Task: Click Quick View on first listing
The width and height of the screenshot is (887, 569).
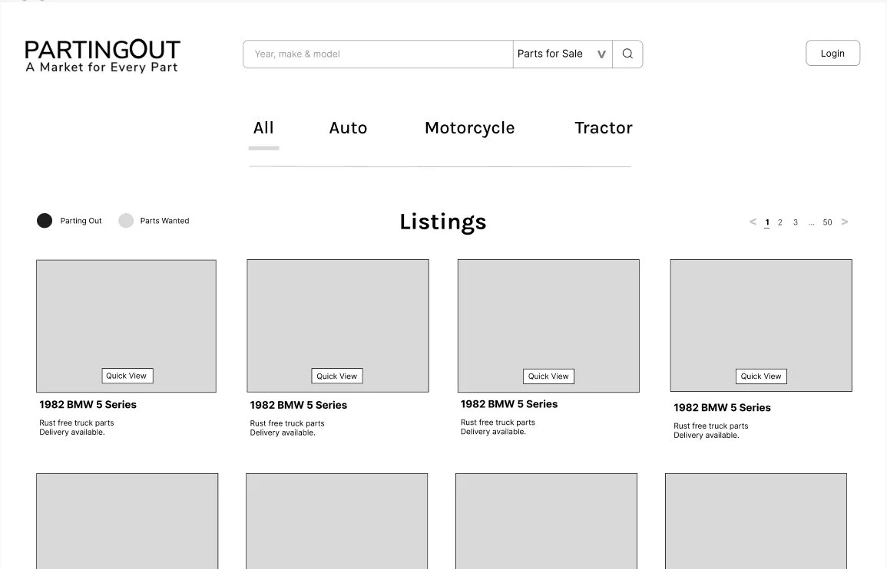Action: point(126,376)
